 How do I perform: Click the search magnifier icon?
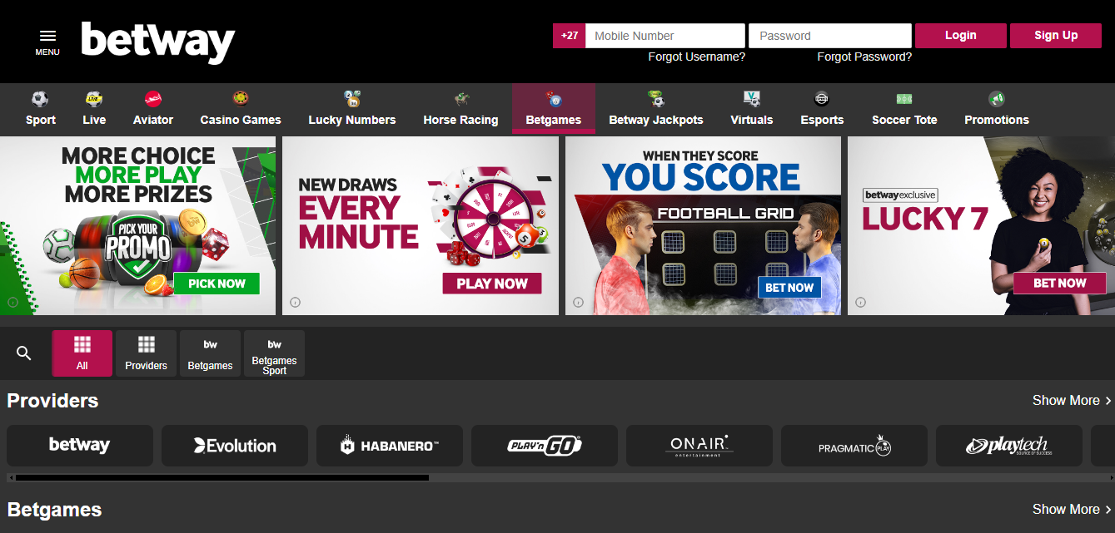pyautogui.click(x=24, y=353)
